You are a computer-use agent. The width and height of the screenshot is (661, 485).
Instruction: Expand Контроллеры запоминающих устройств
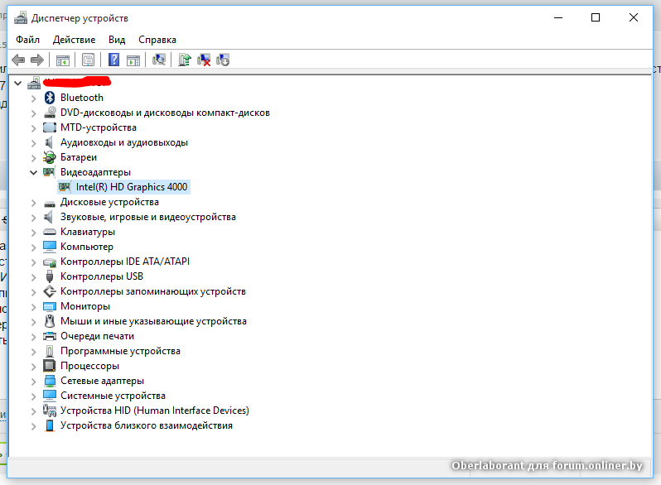(34, 291)
